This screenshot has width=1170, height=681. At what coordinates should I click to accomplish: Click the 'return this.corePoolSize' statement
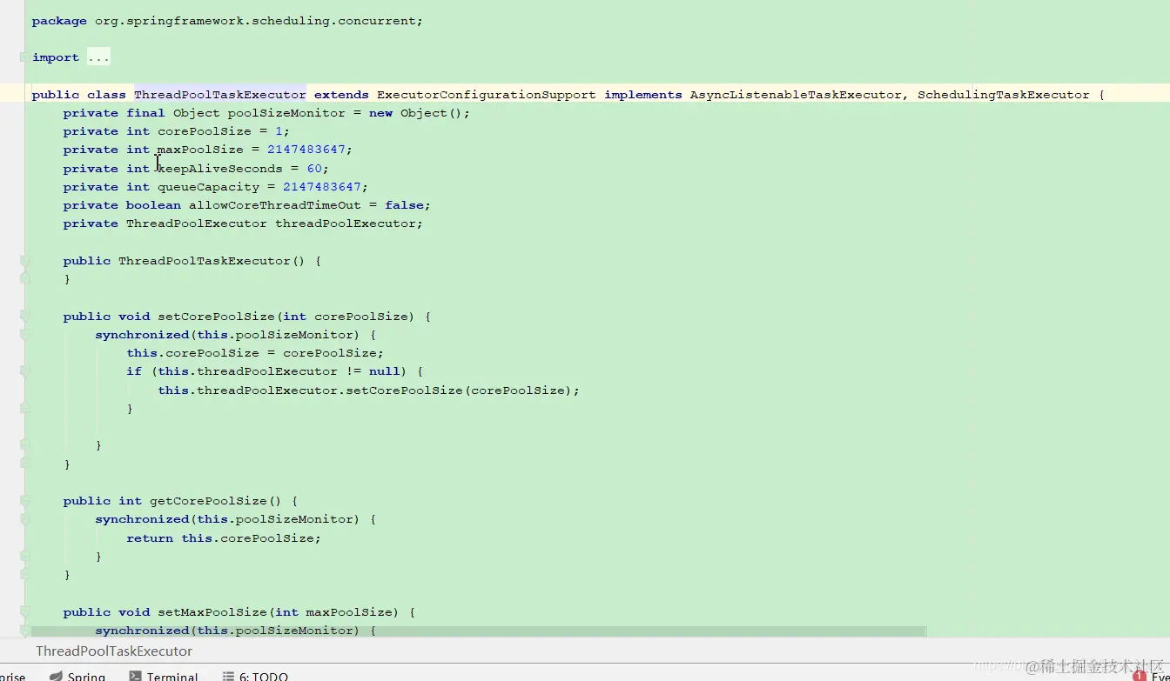click(224, 538)
